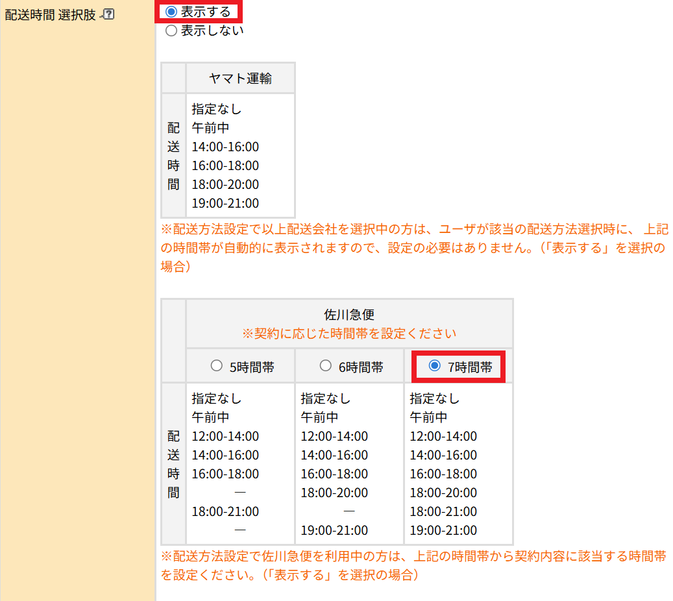Image resolution: width=673 pixels, height=601 pixels.
Task: Select the 7時間帯 radio option
Action: click(435, 366)
